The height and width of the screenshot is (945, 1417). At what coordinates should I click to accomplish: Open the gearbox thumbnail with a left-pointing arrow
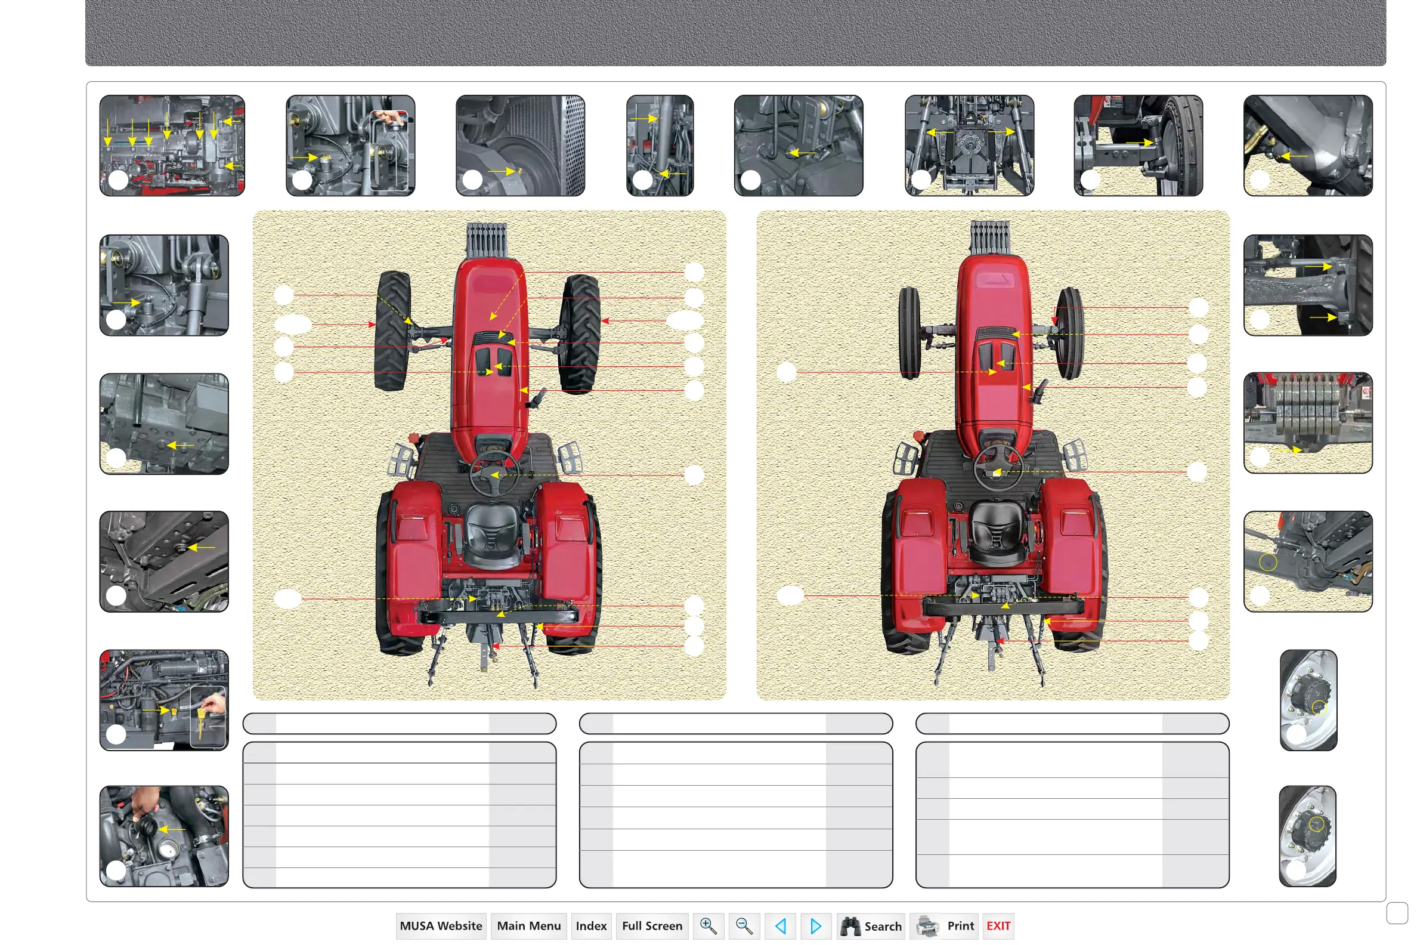point(164,424)
